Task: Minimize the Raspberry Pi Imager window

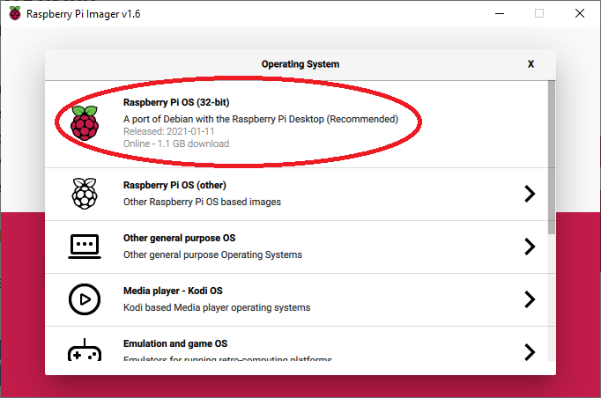Action: (x=500, y=13)
